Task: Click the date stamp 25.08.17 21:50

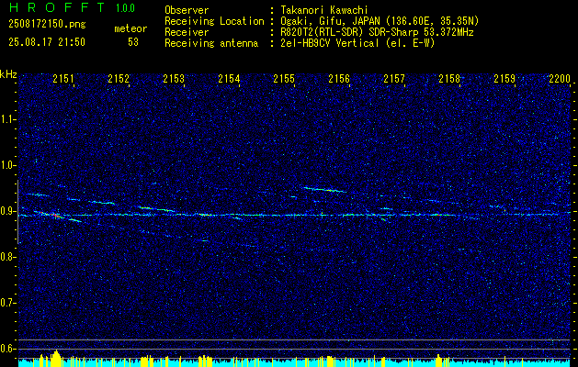Action: (47, 42)
